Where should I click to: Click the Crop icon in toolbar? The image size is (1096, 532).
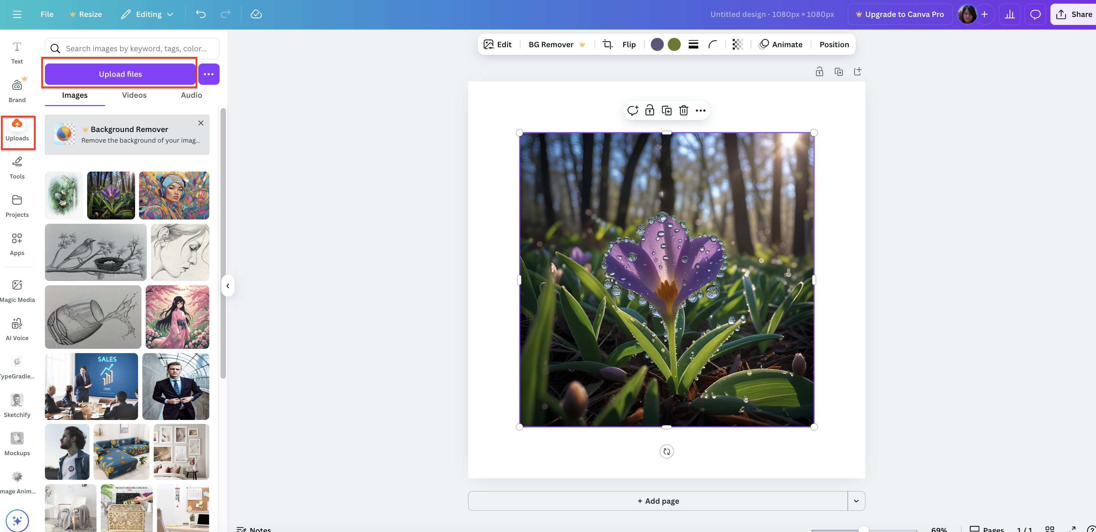608,44
